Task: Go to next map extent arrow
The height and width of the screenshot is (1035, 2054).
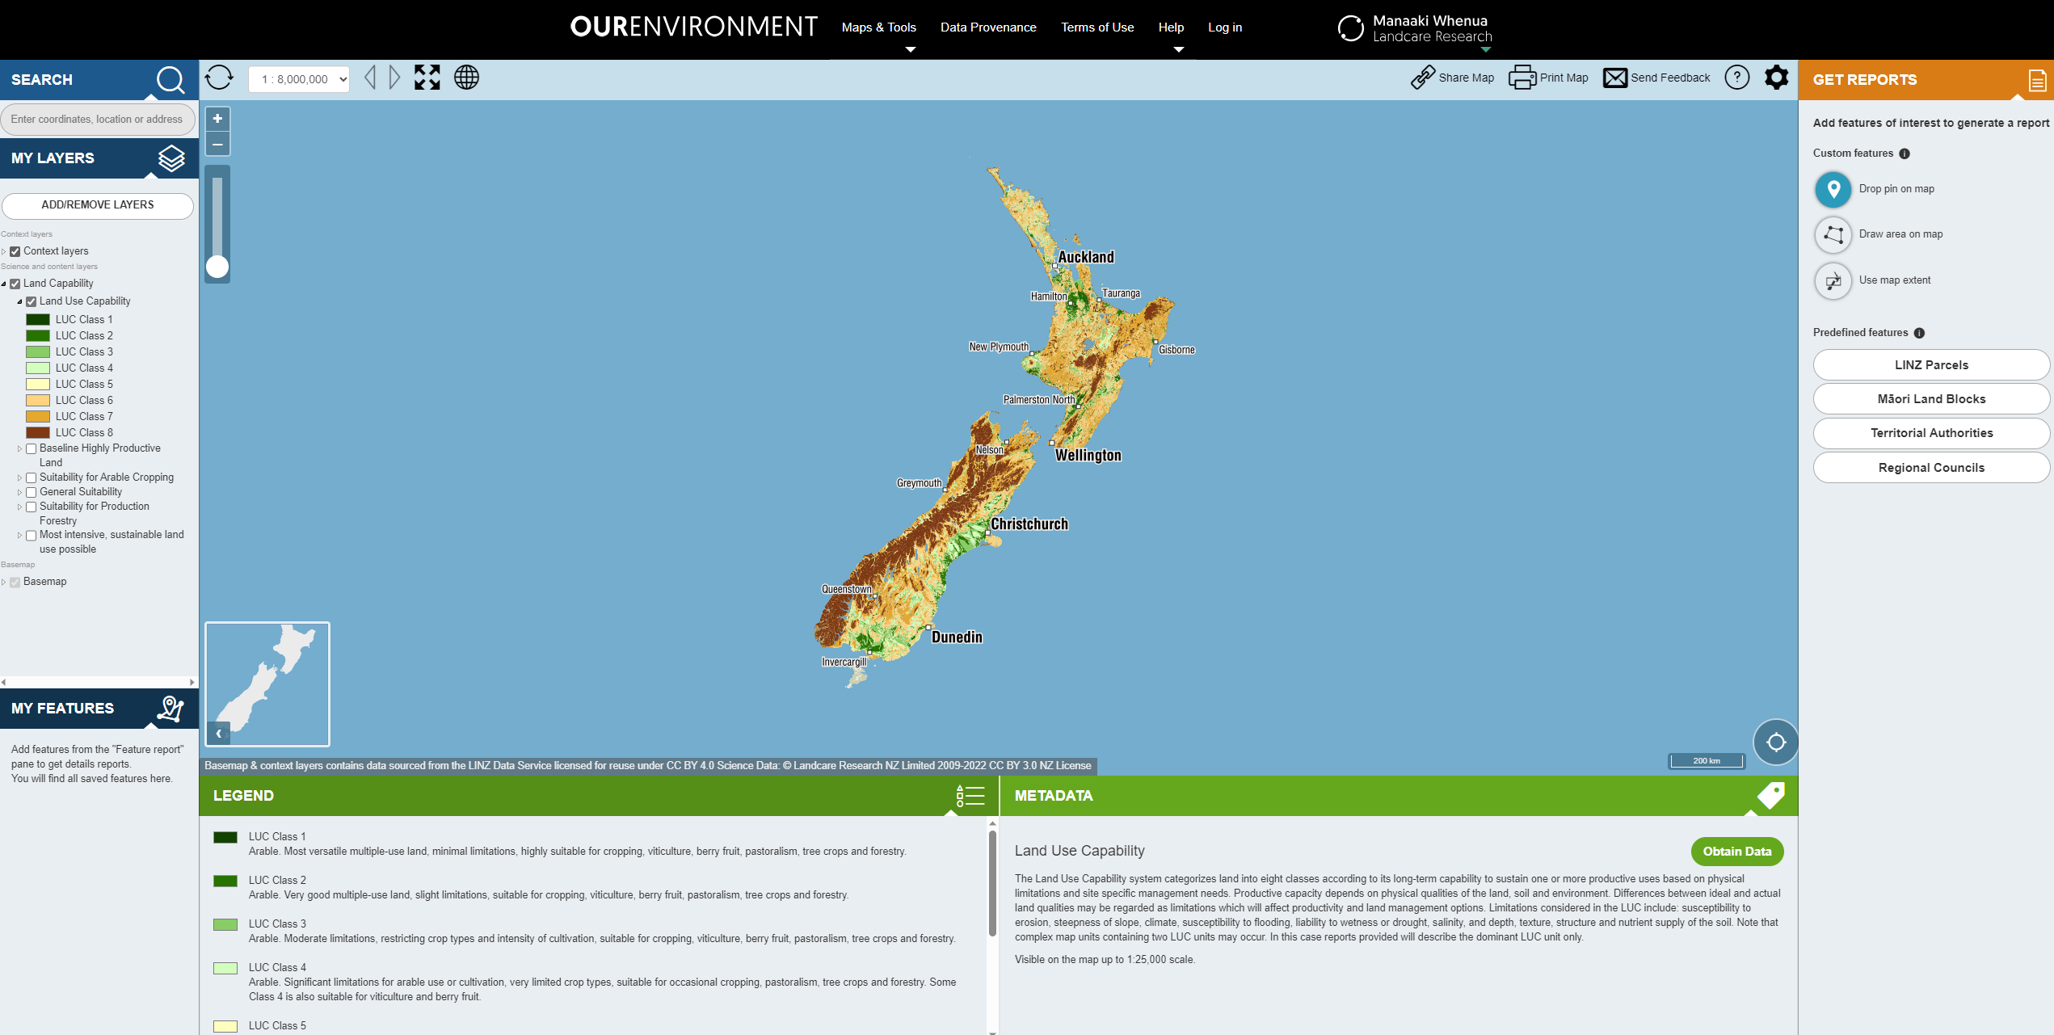Action: (394, 78)
